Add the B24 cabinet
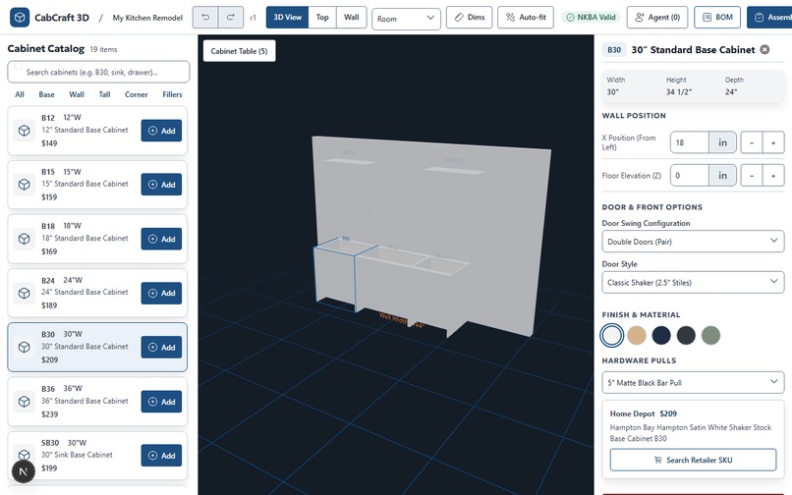 click(x=161, y=293)
